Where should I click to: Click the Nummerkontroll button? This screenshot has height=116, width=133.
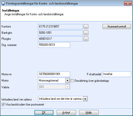point(117,26)
